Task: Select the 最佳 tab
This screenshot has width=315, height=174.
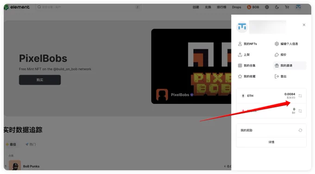Action: [11, 144]
